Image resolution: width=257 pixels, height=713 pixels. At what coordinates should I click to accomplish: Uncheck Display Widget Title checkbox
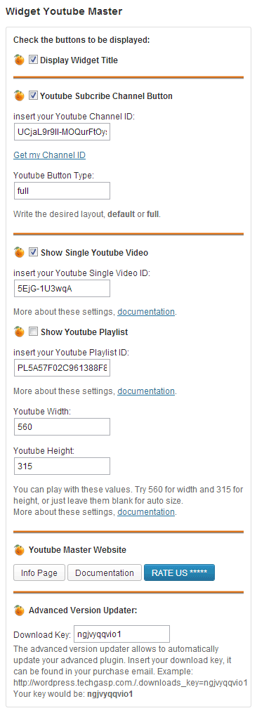(33, 60)
